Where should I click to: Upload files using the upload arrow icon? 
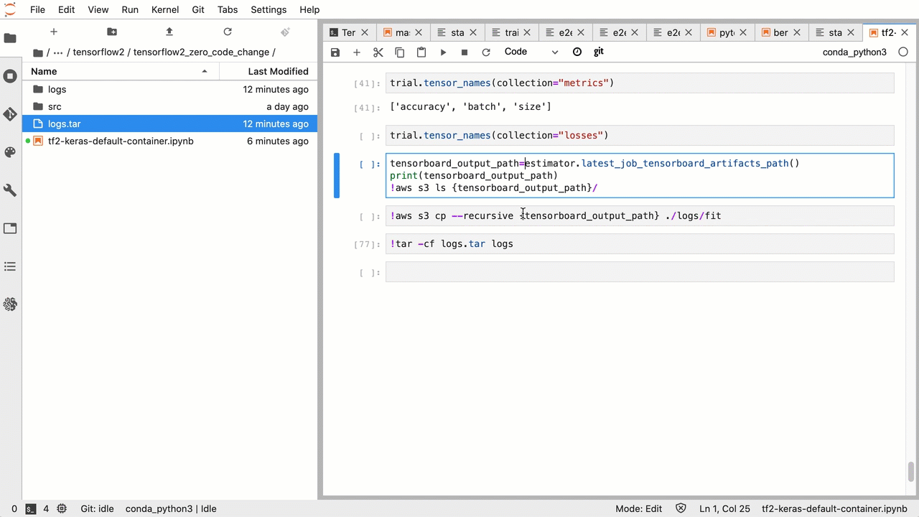pyautogui.click(x=169, y=32)
